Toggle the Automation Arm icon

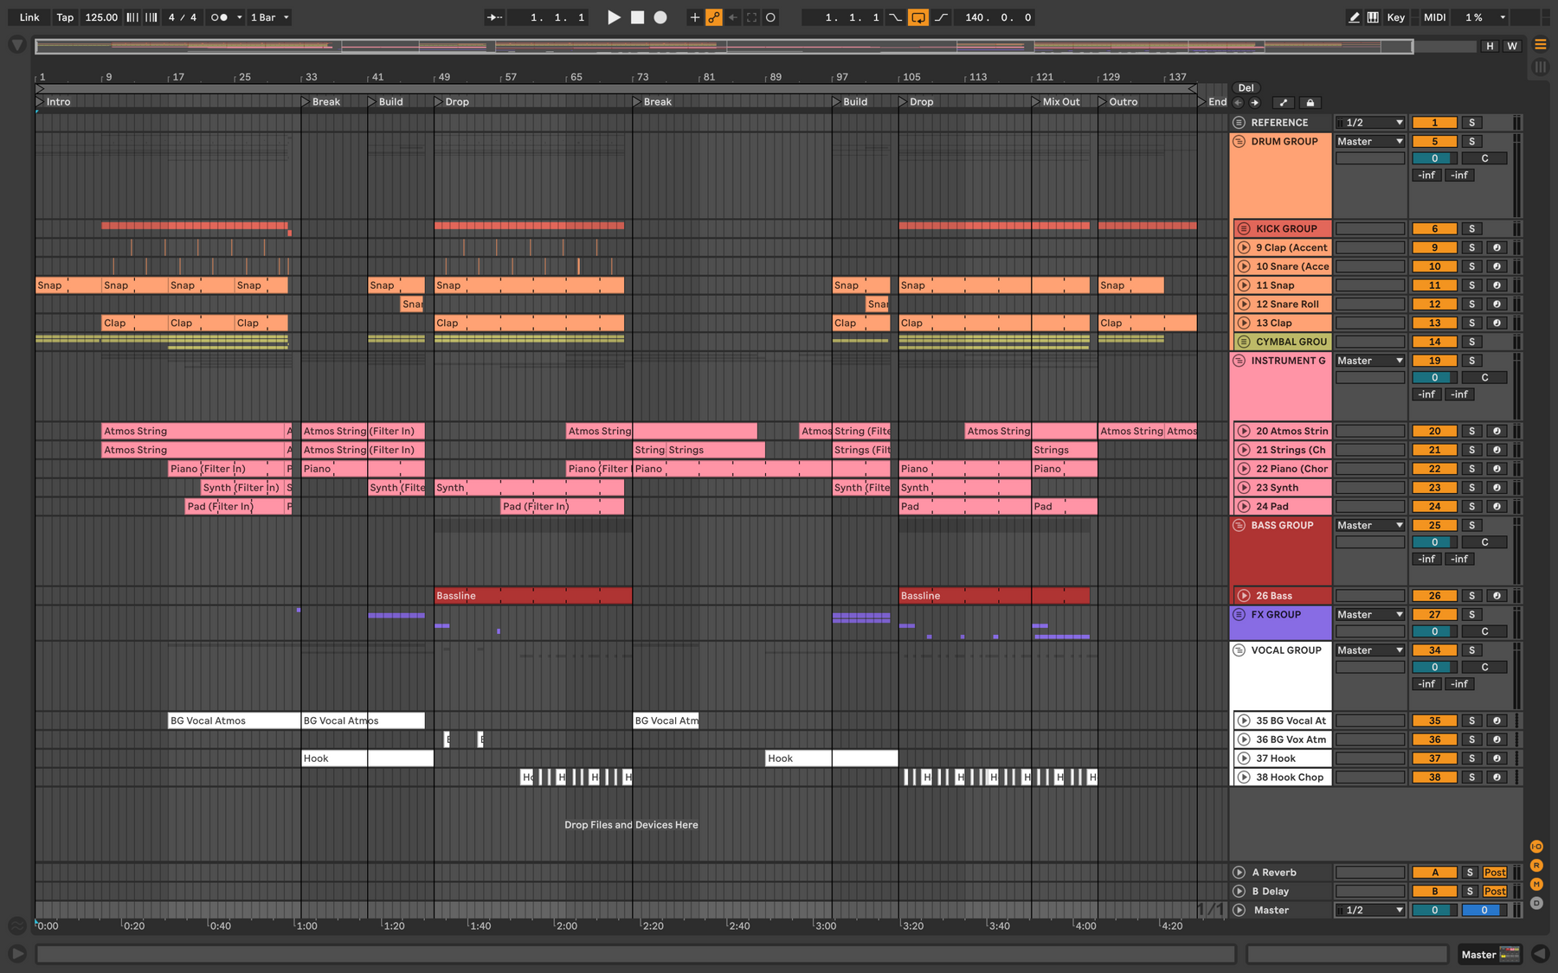714,17
